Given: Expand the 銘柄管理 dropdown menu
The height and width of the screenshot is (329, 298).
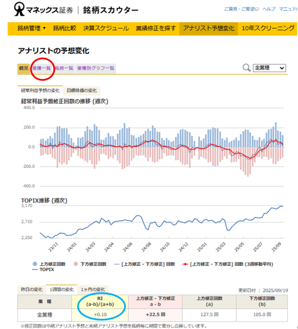Looking at the screenshot, I should [x=32, y=28].
